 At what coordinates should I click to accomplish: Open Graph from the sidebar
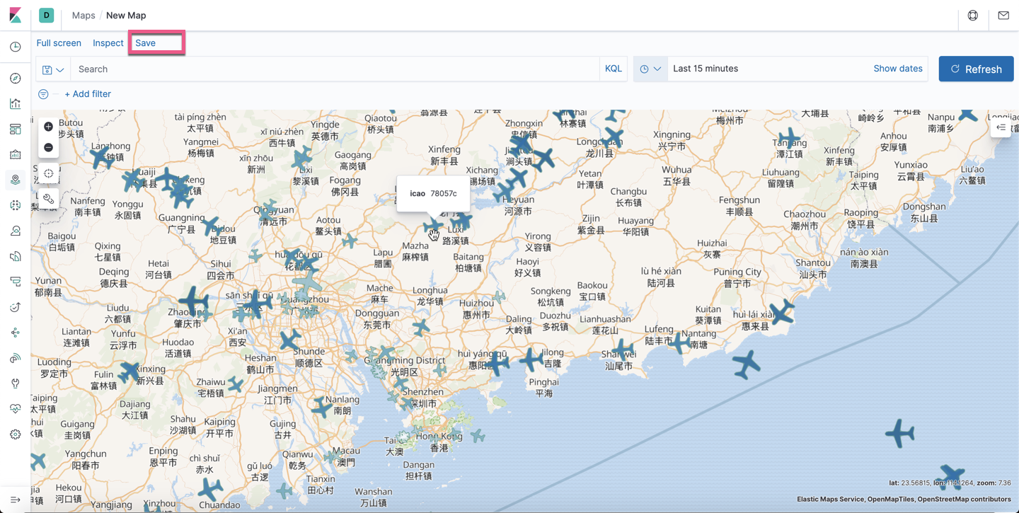coord(16,333)
